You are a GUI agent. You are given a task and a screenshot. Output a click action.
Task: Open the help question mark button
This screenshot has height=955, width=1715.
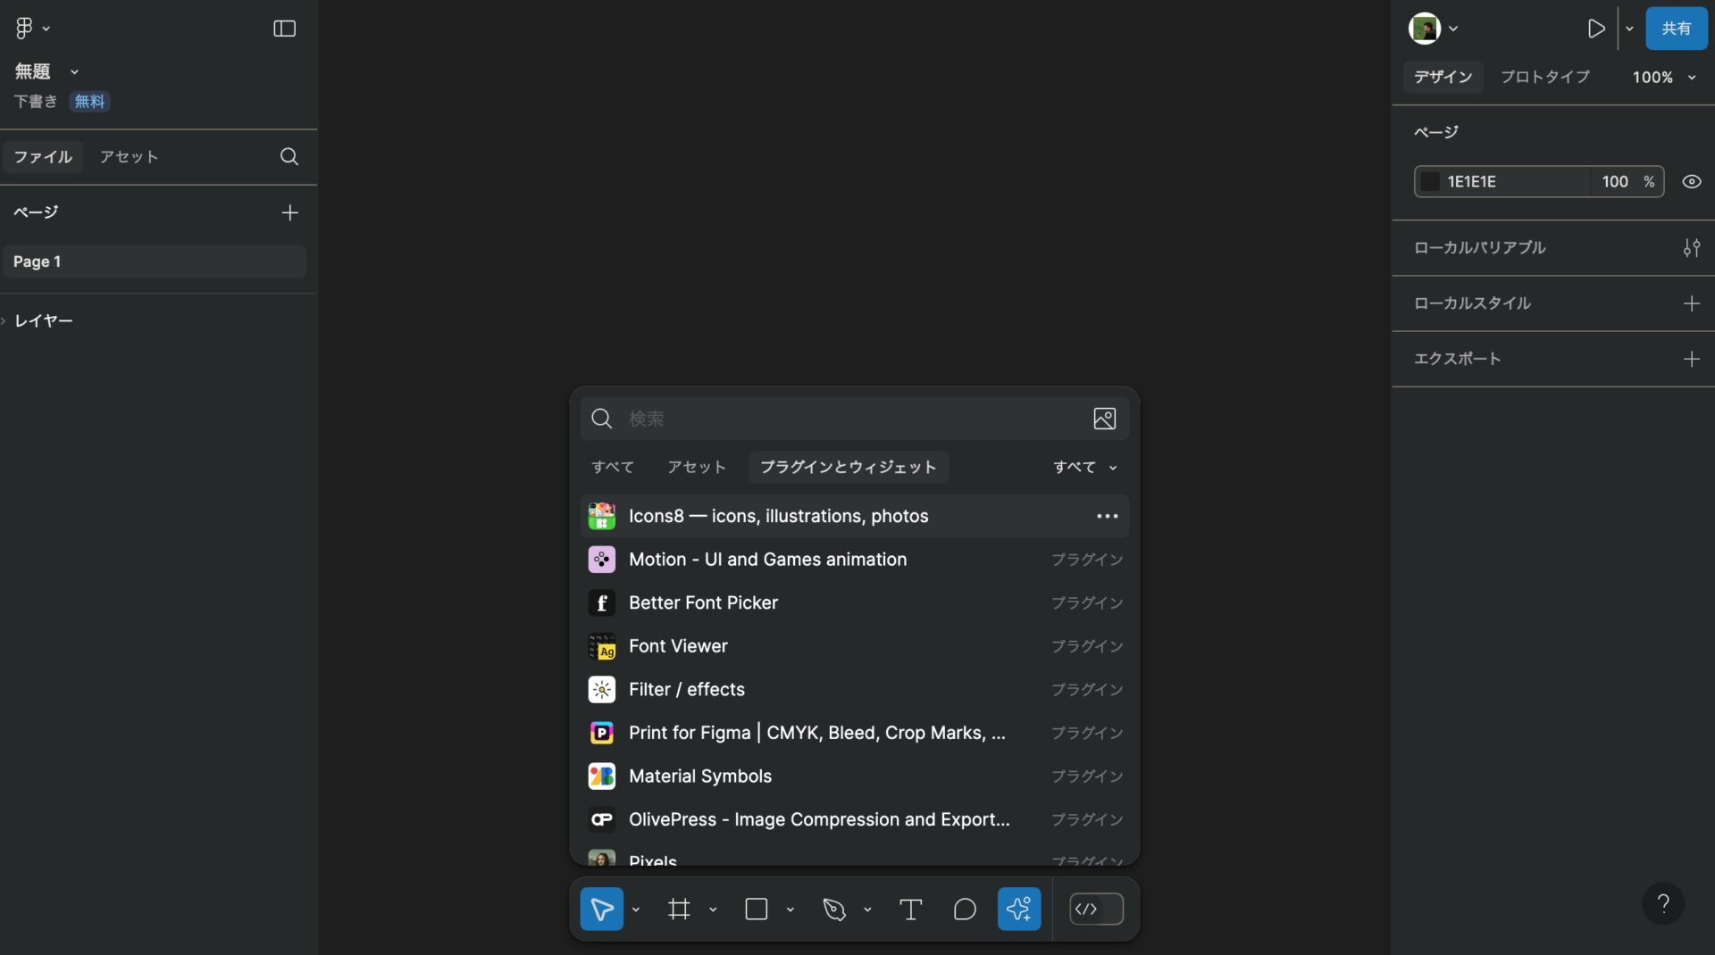point(1663,904)
